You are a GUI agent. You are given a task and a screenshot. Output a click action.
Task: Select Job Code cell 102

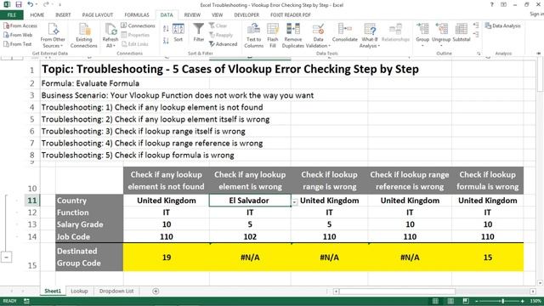250,236
